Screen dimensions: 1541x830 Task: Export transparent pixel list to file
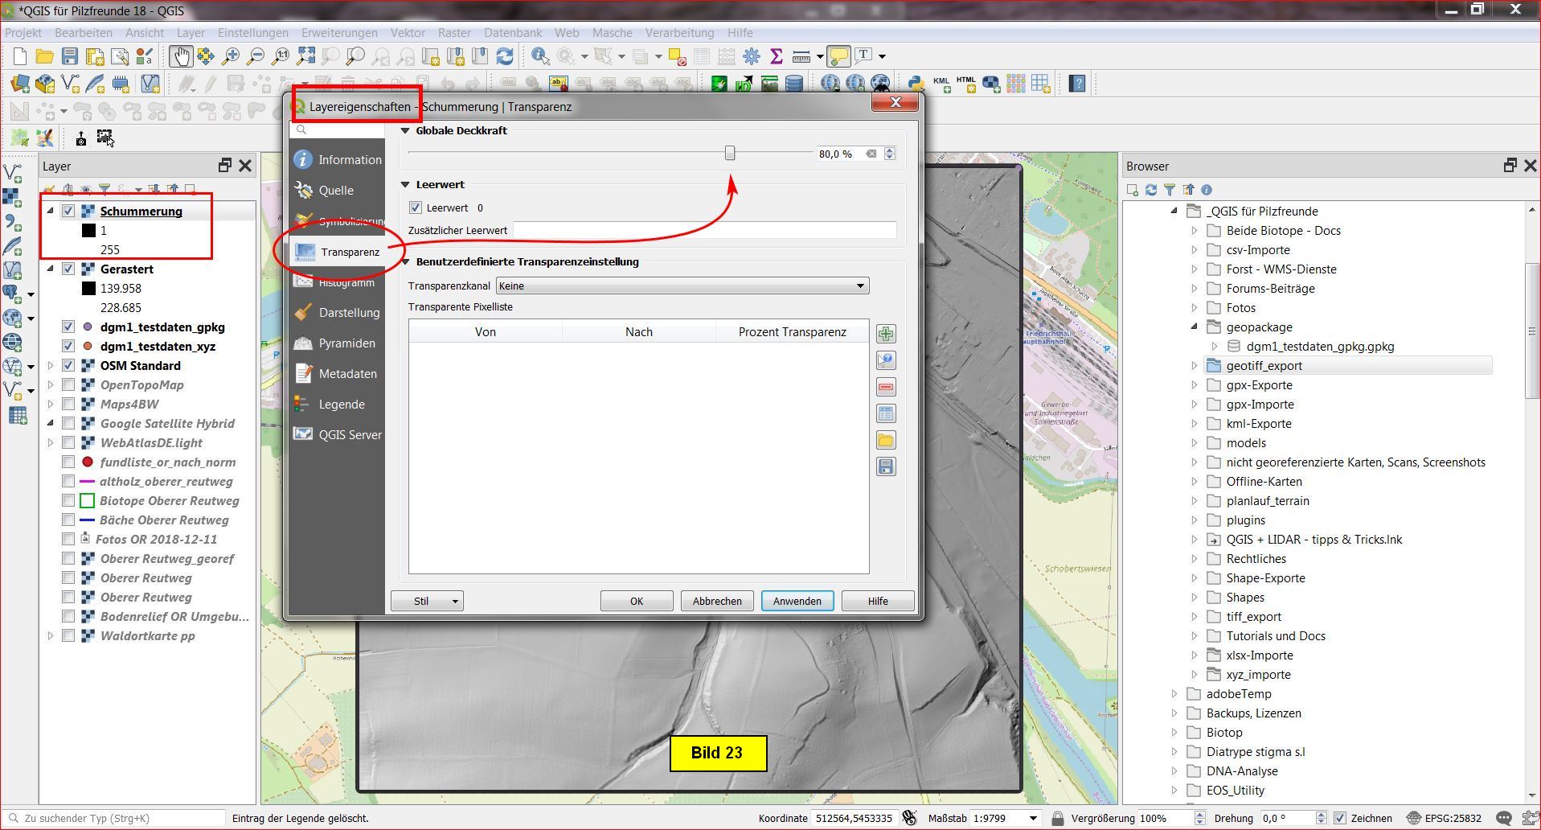[x=886, y=466]
